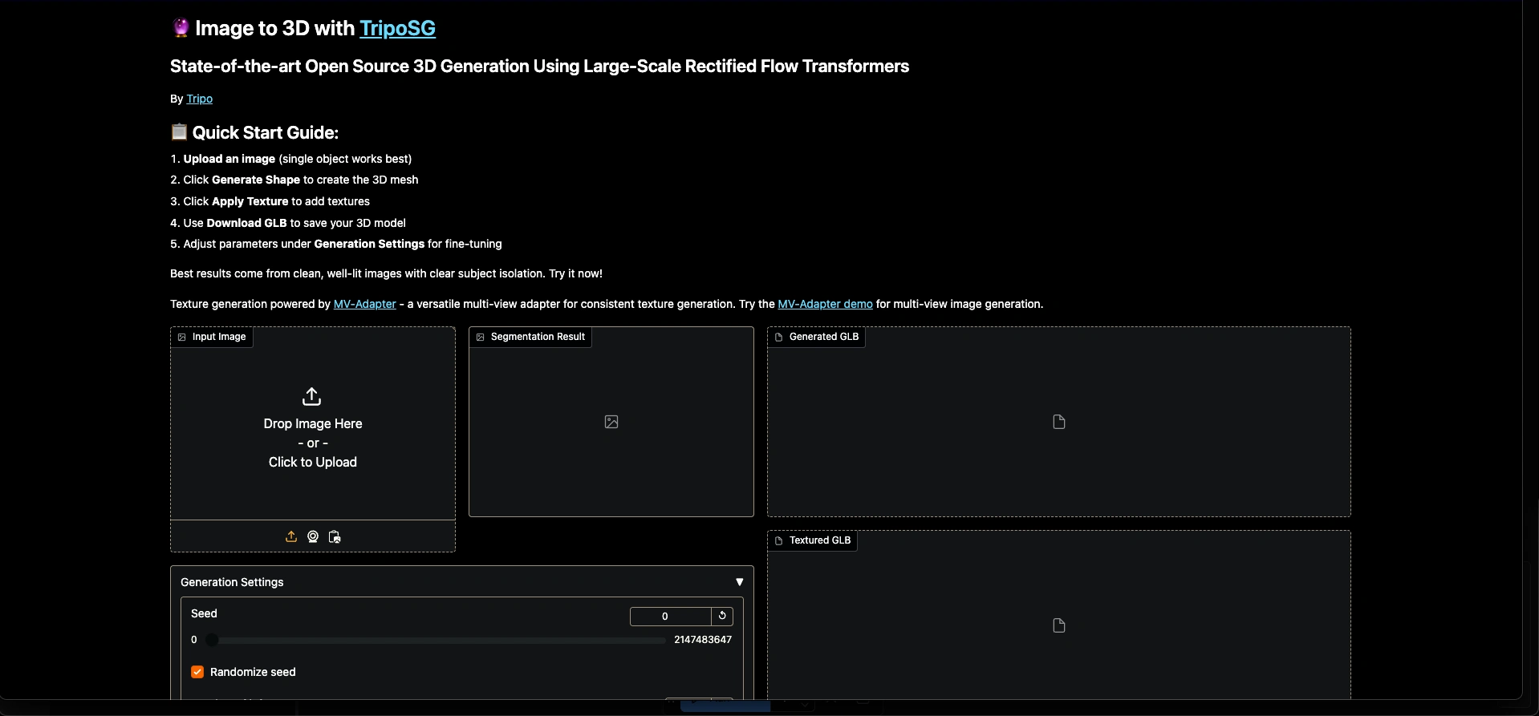Select the upload-file source icon below Input Image
The width and height of the screenshot is (1539, 716).
[x=291, y=536]
